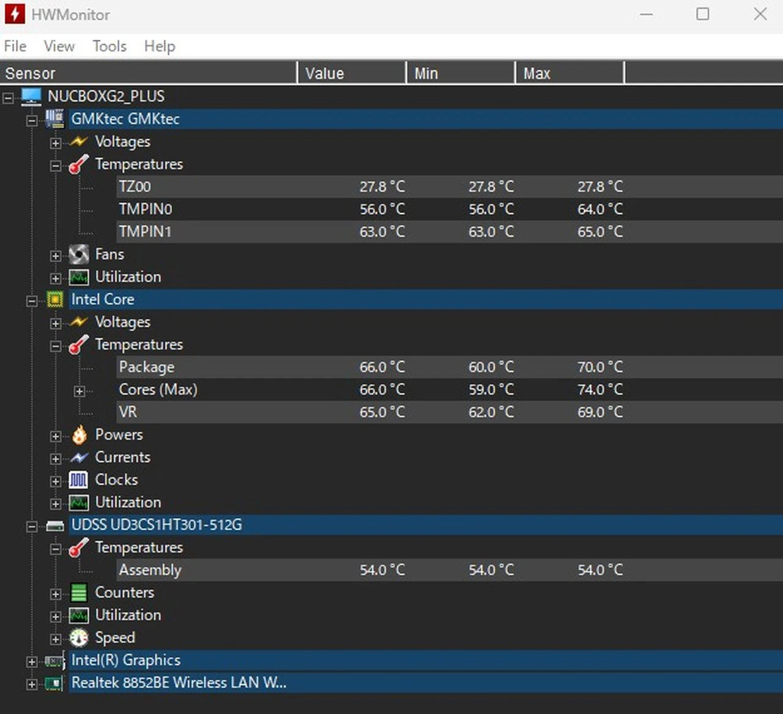
Task: Click the fan icon beside Fans
Action: 78,255
